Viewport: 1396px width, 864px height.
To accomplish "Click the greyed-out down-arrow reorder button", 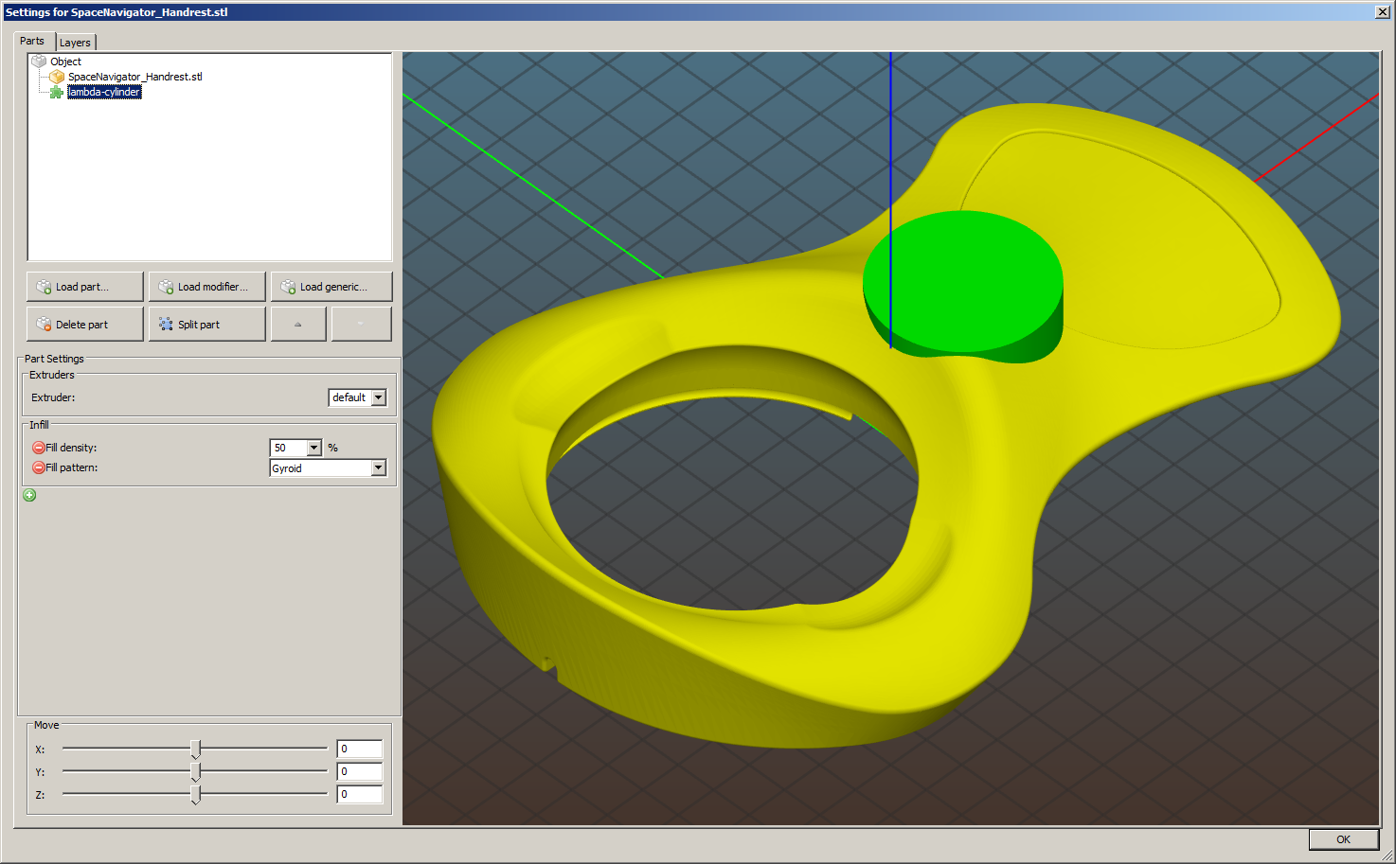I will [361, 325].
